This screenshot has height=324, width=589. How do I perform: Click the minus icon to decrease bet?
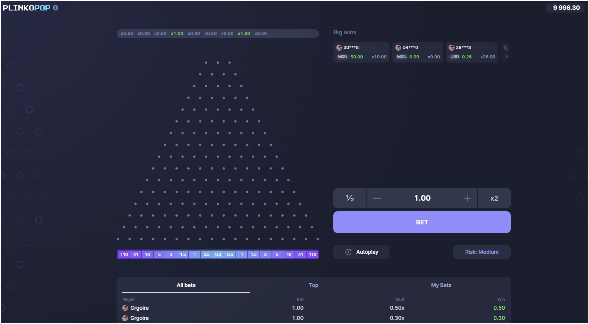(x=377, y=198)
